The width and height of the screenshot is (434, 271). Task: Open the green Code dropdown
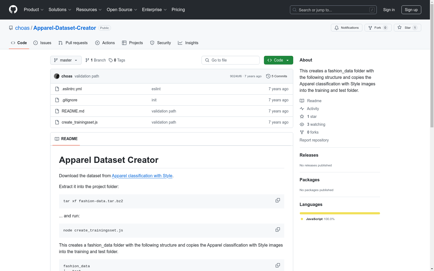(x=278, y=60)
